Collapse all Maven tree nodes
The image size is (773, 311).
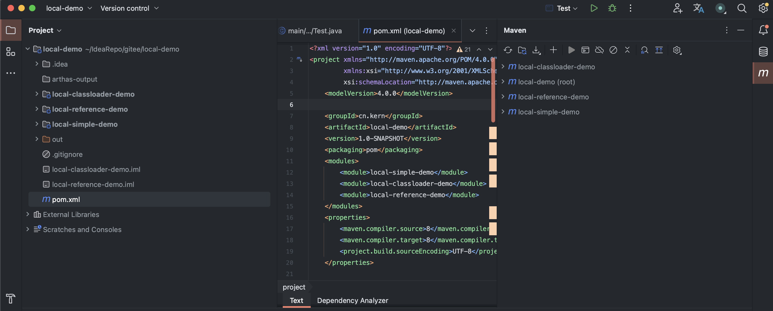[x=627, y=50]
